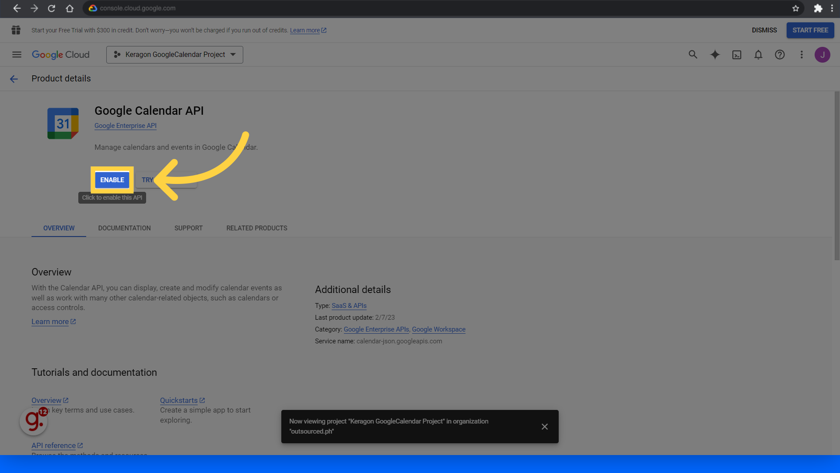Open the Related Products tab

(x=257, y=228)
